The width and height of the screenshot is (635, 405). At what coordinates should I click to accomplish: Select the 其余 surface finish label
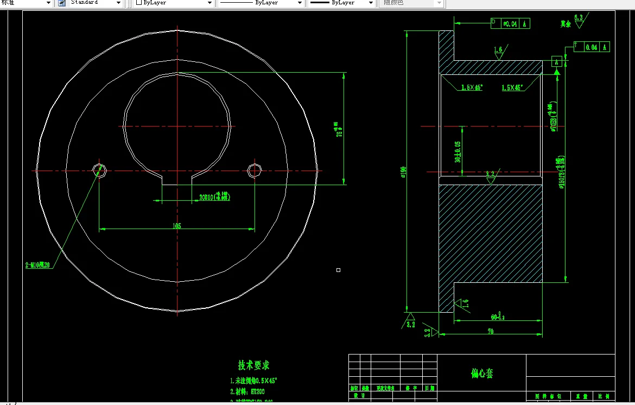click(566, 24)
